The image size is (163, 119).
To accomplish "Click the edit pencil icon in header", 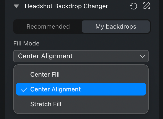I will coord(147,6).
